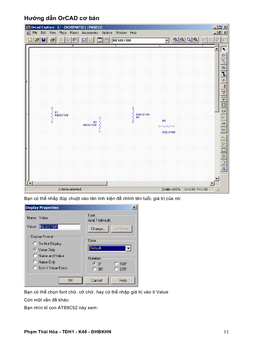Click the Value input field
The height and width of the screenshot is (349, 253).
60,227
